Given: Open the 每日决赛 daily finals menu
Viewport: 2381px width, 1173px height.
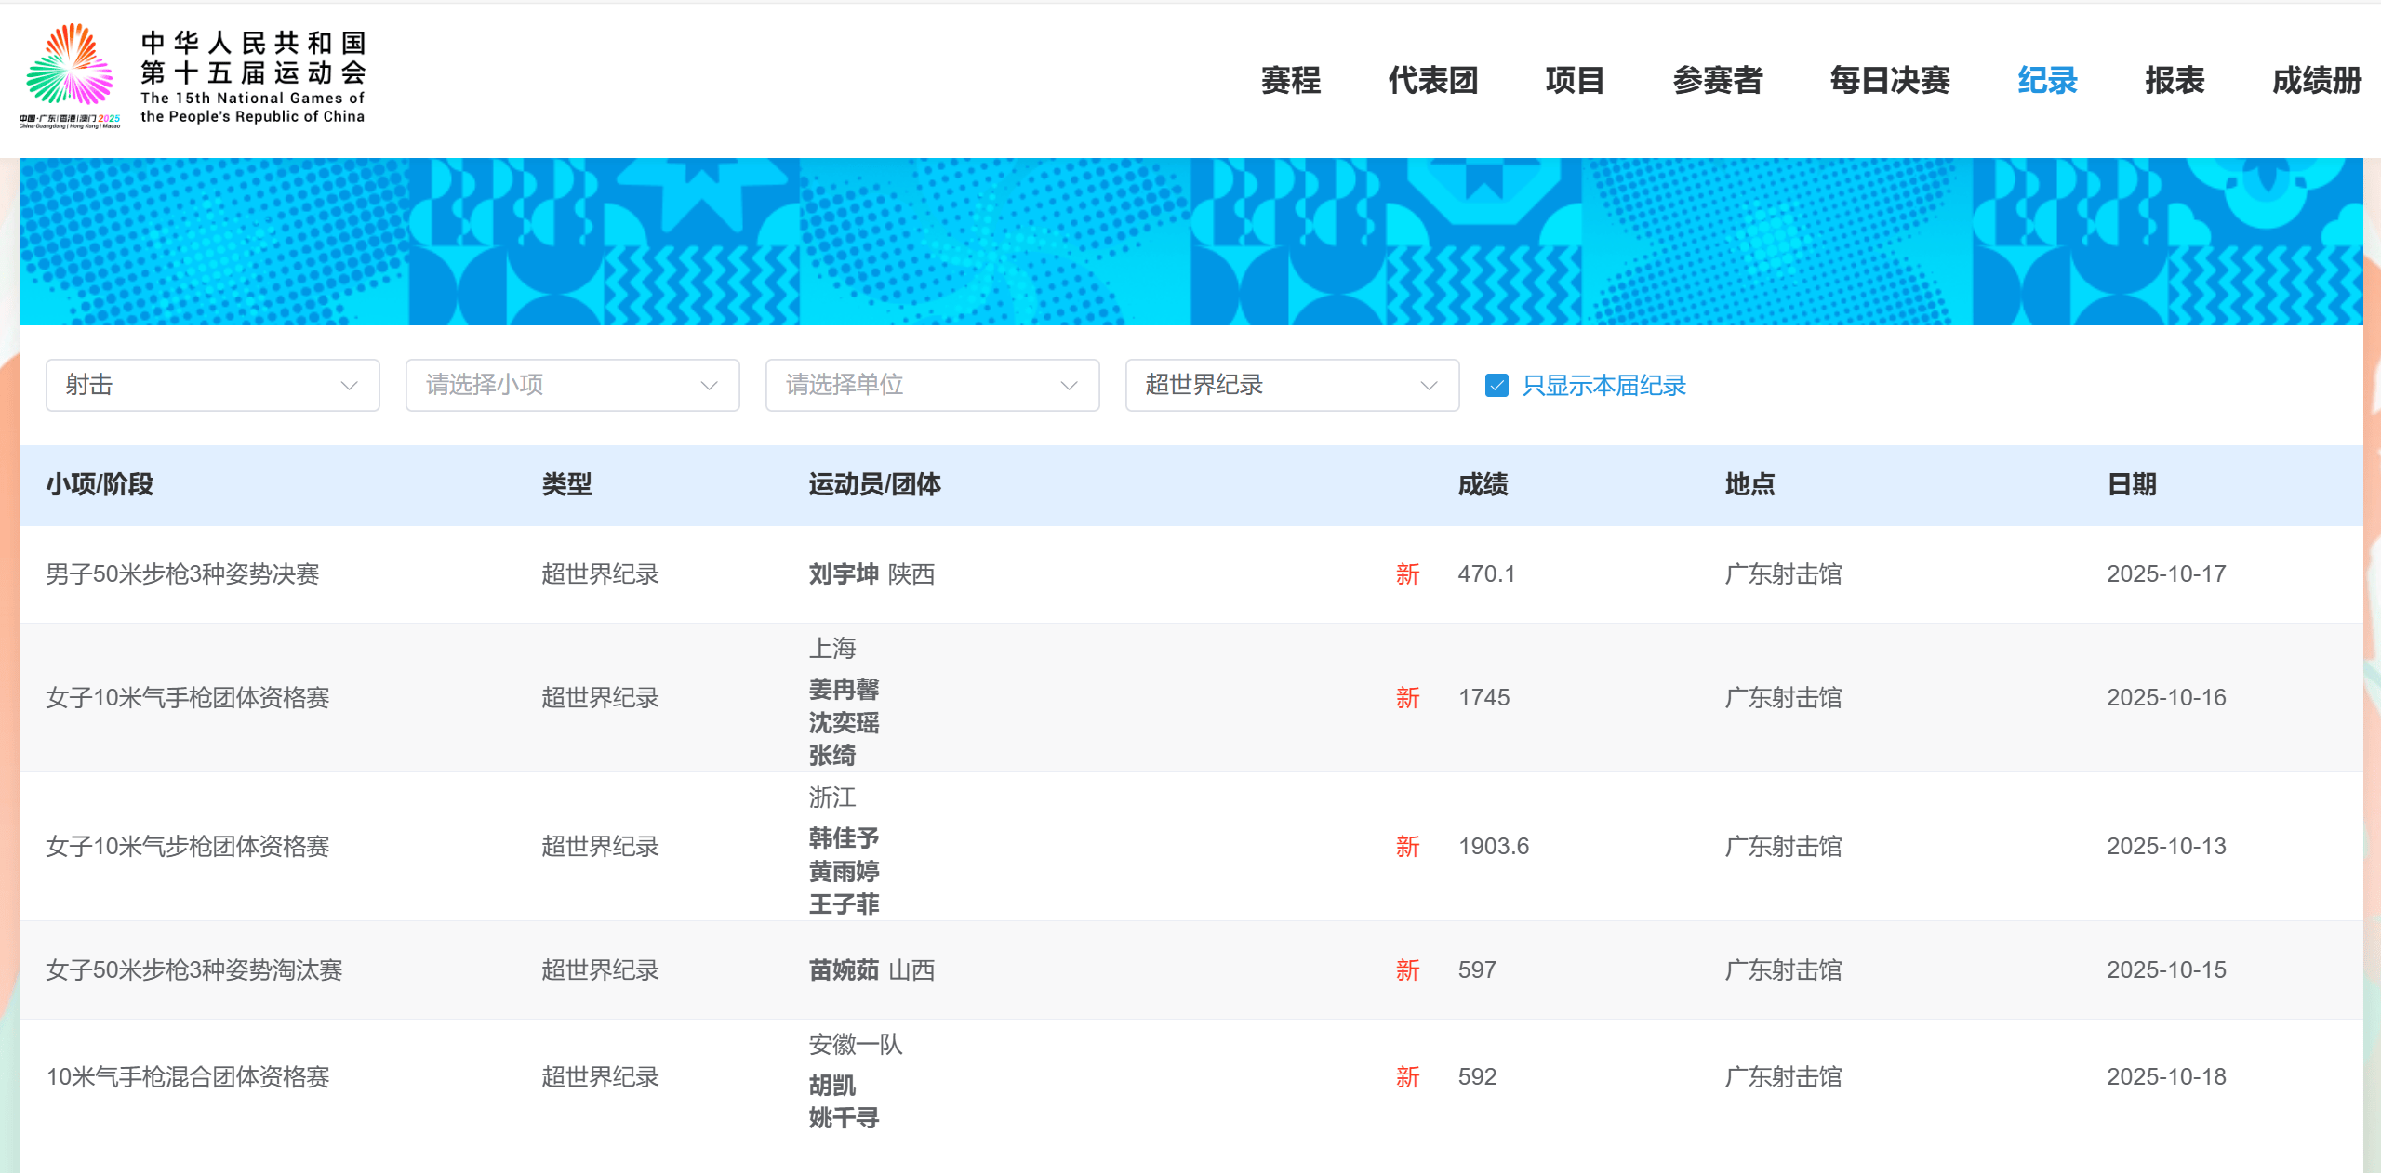Looking at the screenshot, I should (x=1889, y=81).
